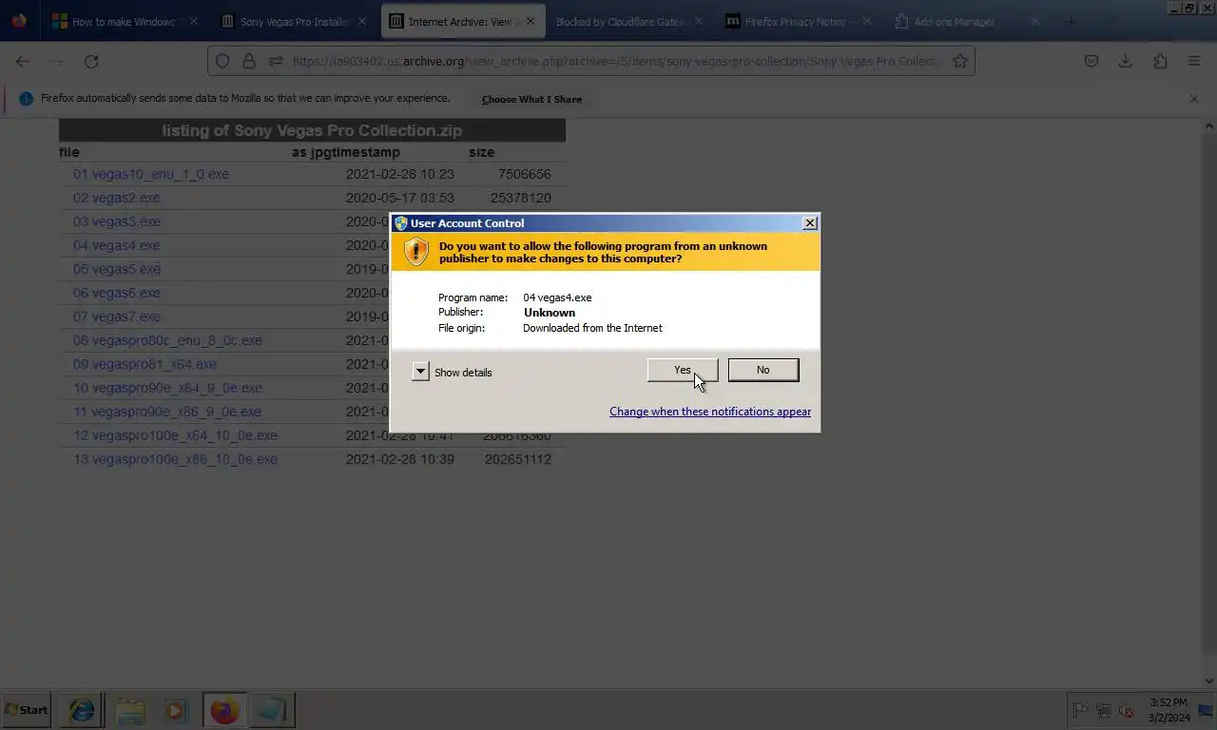Click Action Center flag tray icon
Viewport: 1217px width, 730px height.
1080,710
